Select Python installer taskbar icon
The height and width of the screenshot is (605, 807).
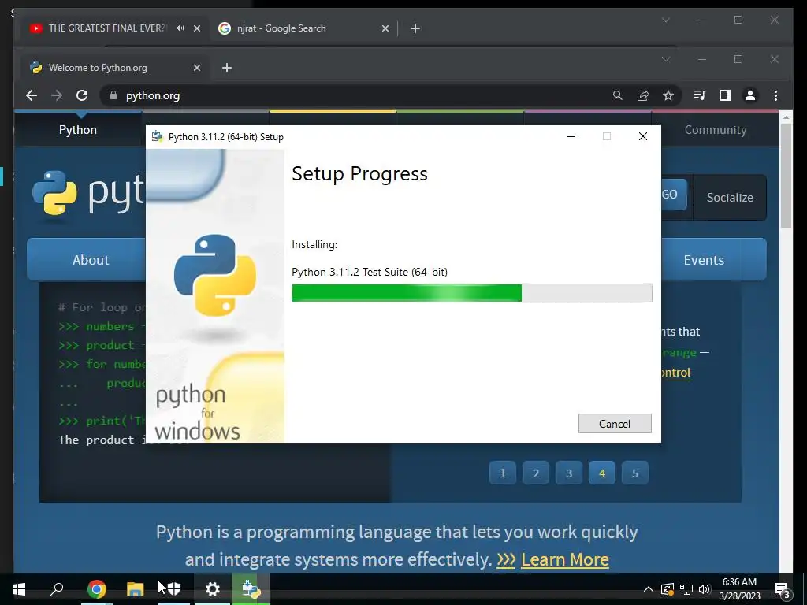click(x=251, y=589)
